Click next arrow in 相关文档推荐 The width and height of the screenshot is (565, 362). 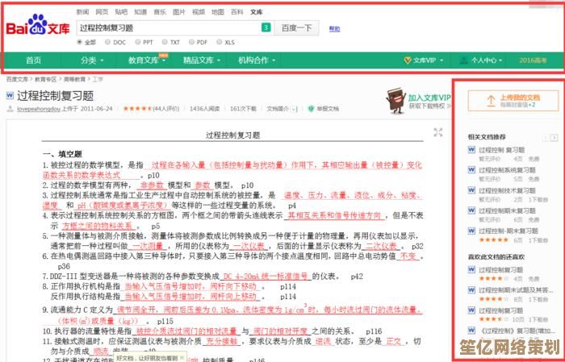[x=556, y=136]
